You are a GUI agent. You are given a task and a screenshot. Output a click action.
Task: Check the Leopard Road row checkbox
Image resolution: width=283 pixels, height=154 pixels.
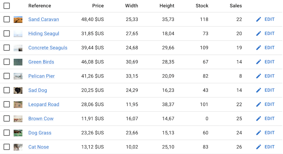[7, 104]
